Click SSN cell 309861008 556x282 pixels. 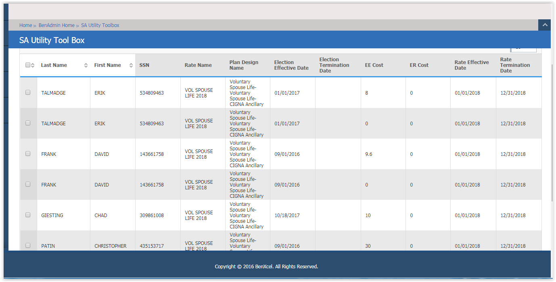point(152,216)
